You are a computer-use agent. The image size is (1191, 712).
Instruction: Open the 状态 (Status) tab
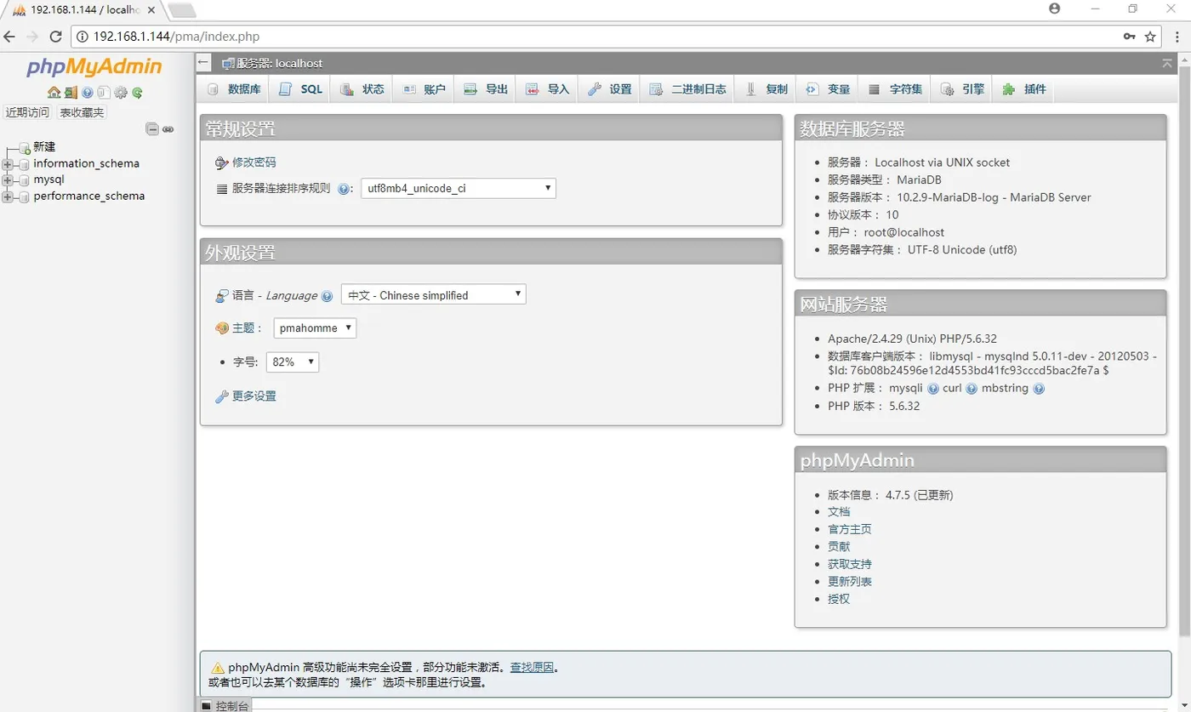pos(362,89)
